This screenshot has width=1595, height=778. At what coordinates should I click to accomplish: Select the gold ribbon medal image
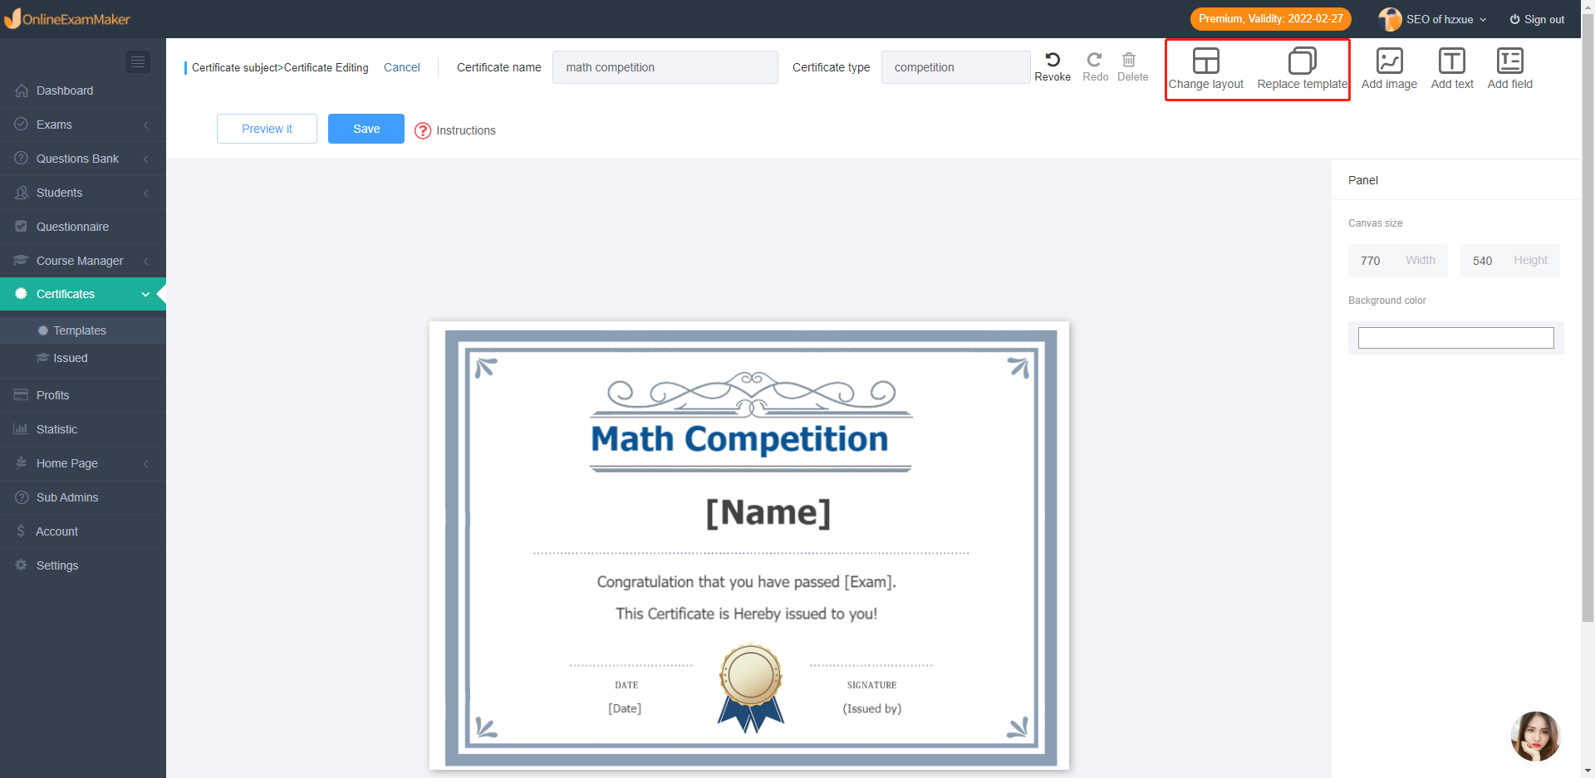[751, 688]
